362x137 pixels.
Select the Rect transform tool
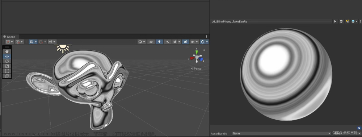pos(7,71)
